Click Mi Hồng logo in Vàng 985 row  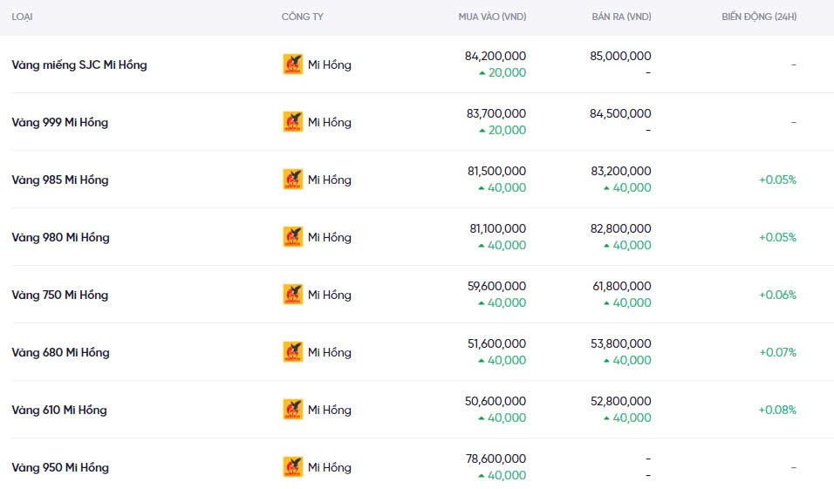click(x=293, y=180)
